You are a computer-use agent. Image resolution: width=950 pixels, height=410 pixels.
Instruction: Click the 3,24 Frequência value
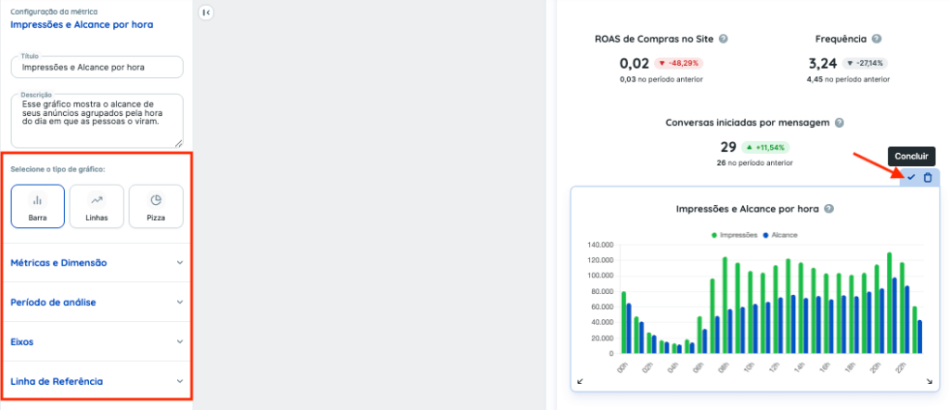pos(824,64)
